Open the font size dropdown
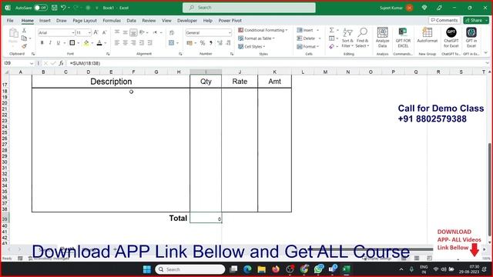 tap(89, 32)
